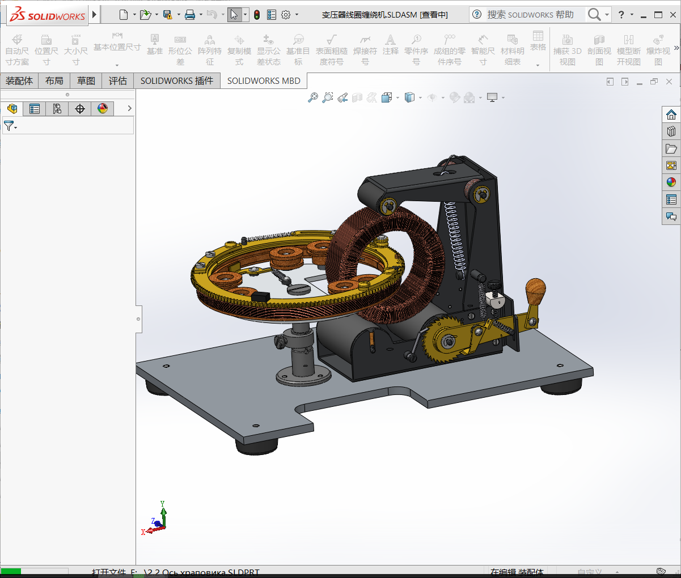
Task: Click Zoom to Fit icon
Action: coord(312,97)
